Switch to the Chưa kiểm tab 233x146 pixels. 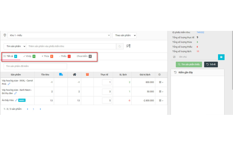(x=84, y=56)
